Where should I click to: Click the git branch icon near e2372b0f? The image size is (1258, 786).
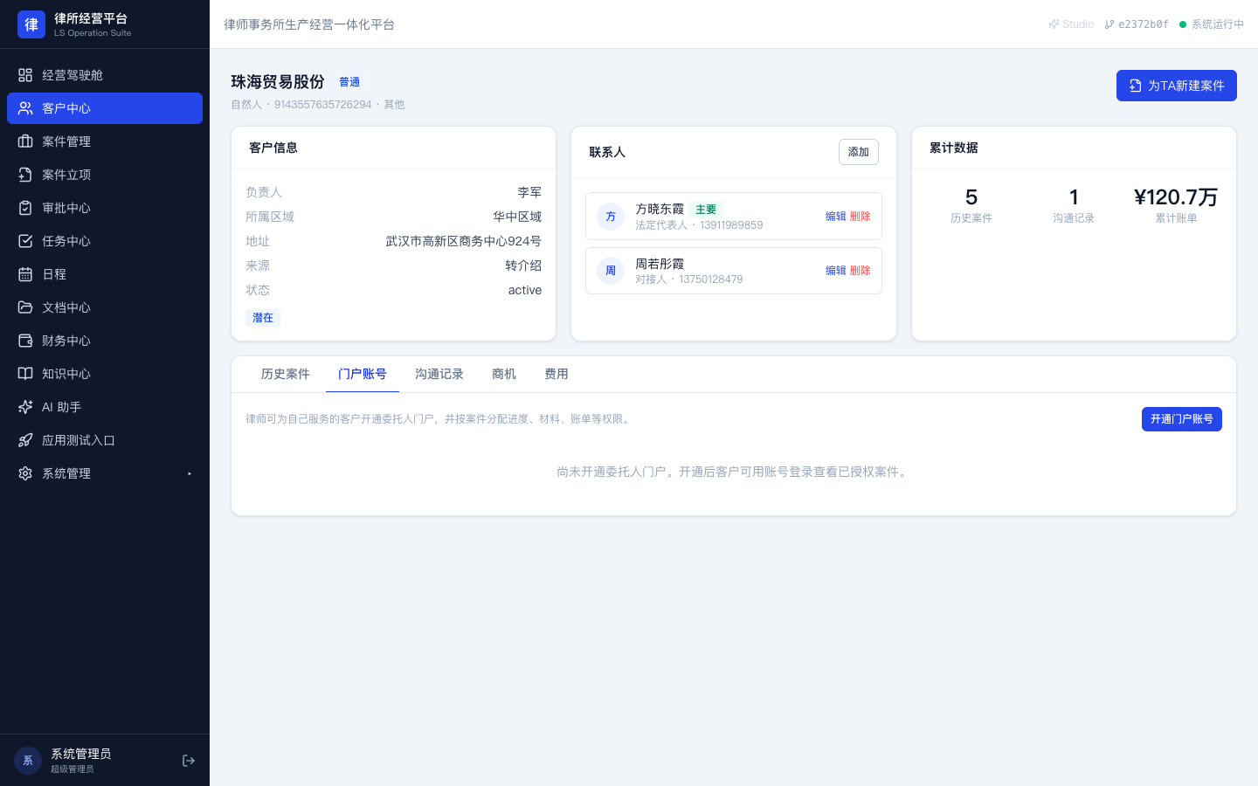coord(1109,24)
